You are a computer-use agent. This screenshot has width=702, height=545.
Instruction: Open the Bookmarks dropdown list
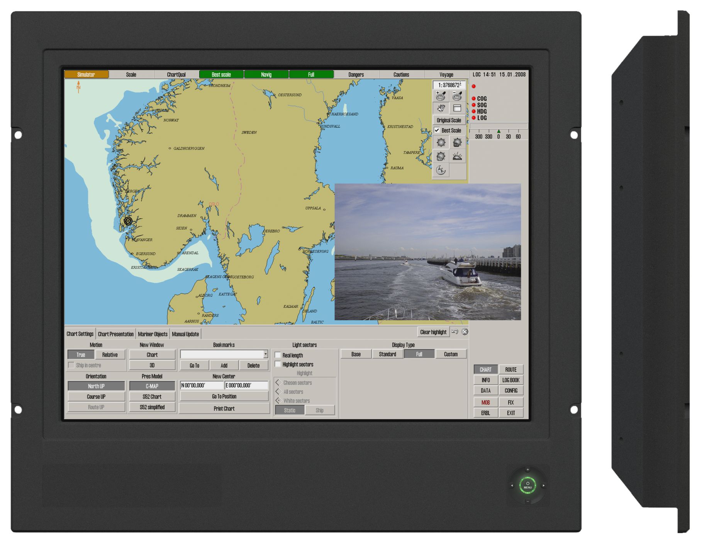click(x=265, y=354)
